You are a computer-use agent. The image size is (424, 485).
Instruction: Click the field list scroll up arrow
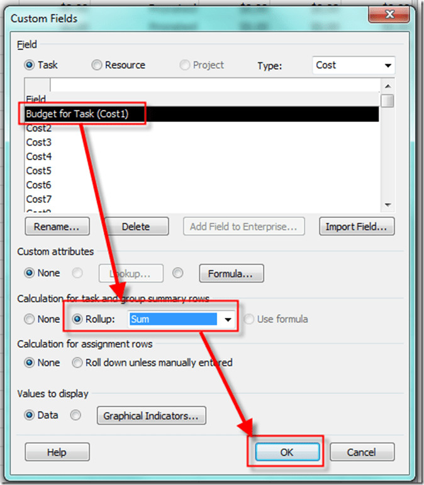388,86
